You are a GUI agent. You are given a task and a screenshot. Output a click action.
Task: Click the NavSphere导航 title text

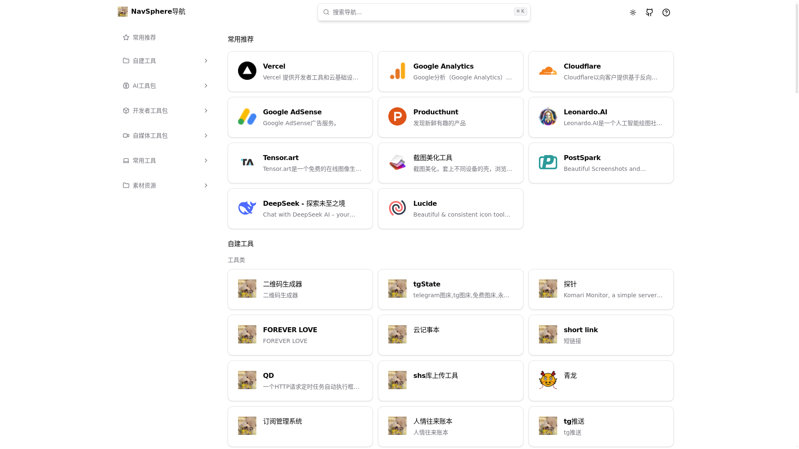click(158, 12)
